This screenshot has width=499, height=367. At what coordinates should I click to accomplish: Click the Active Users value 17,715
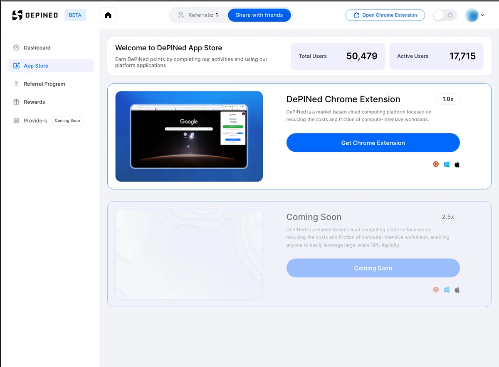tap(462, 56)
